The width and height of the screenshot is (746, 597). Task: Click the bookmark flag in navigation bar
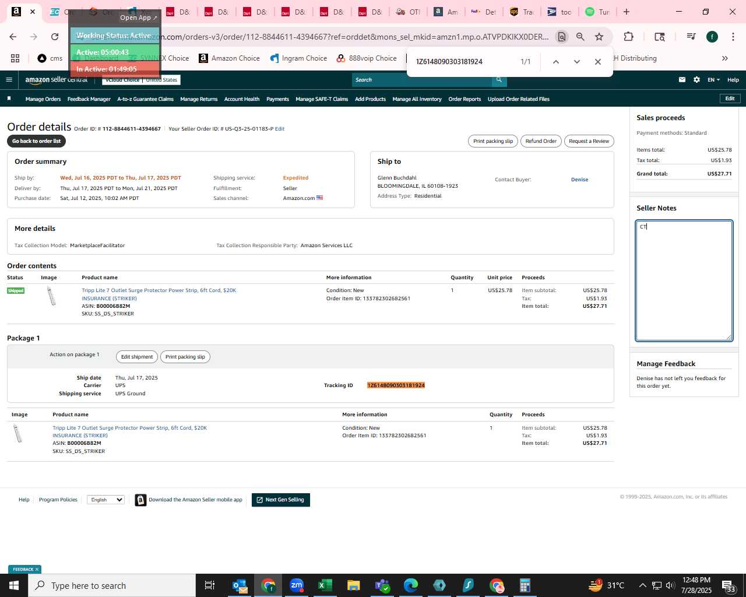pyautogui.click(x=9, y=99)
